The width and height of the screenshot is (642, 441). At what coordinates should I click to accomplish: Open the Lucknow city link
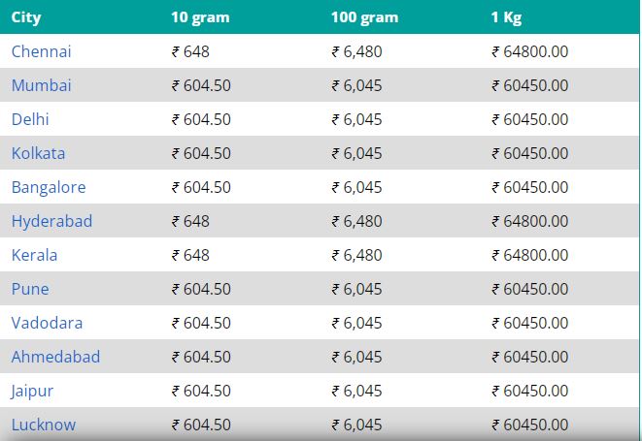click(44, 425)
